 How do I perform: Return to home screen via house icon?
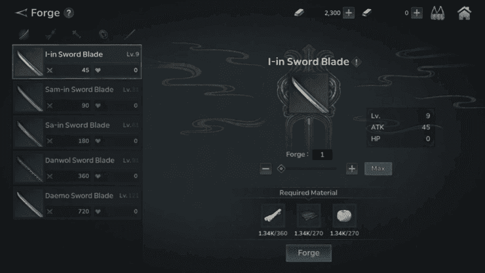pos(464,13)
